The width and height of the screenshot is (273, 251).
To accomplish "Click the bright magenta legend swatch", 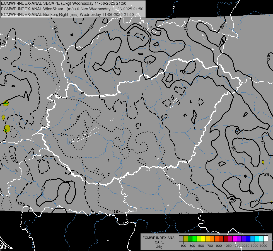I will [235, 239].
